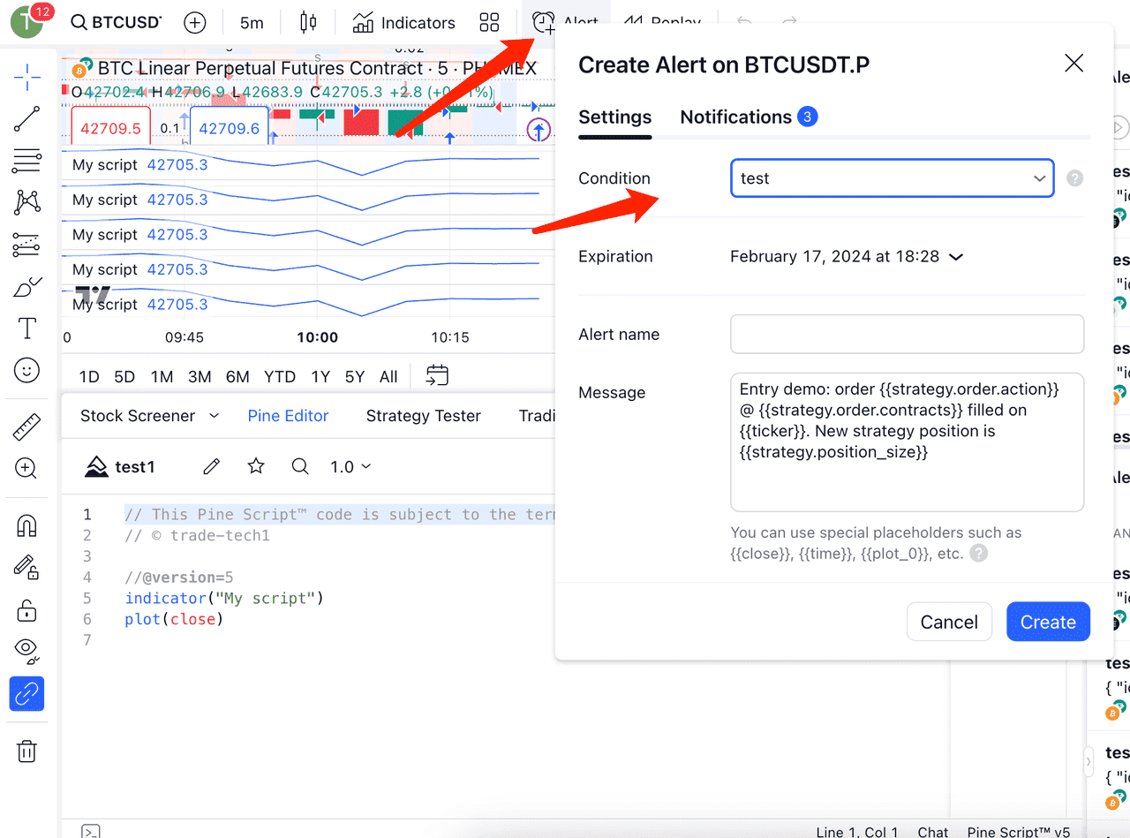
Task: Toggle stay in drawing mode pencil-lock
Action: (x=27, y=568)
